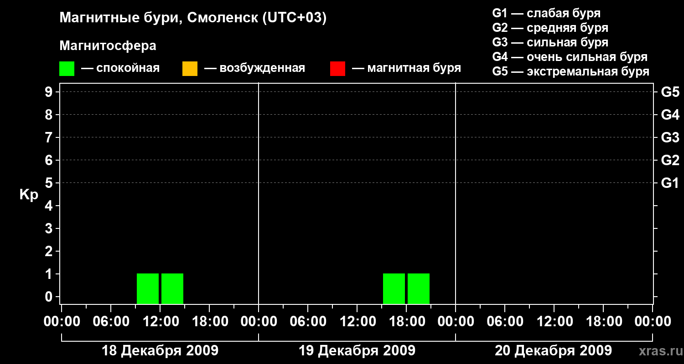Click the first green bar on 18 Декабря

pyautogui.click(x=148, y=288)
